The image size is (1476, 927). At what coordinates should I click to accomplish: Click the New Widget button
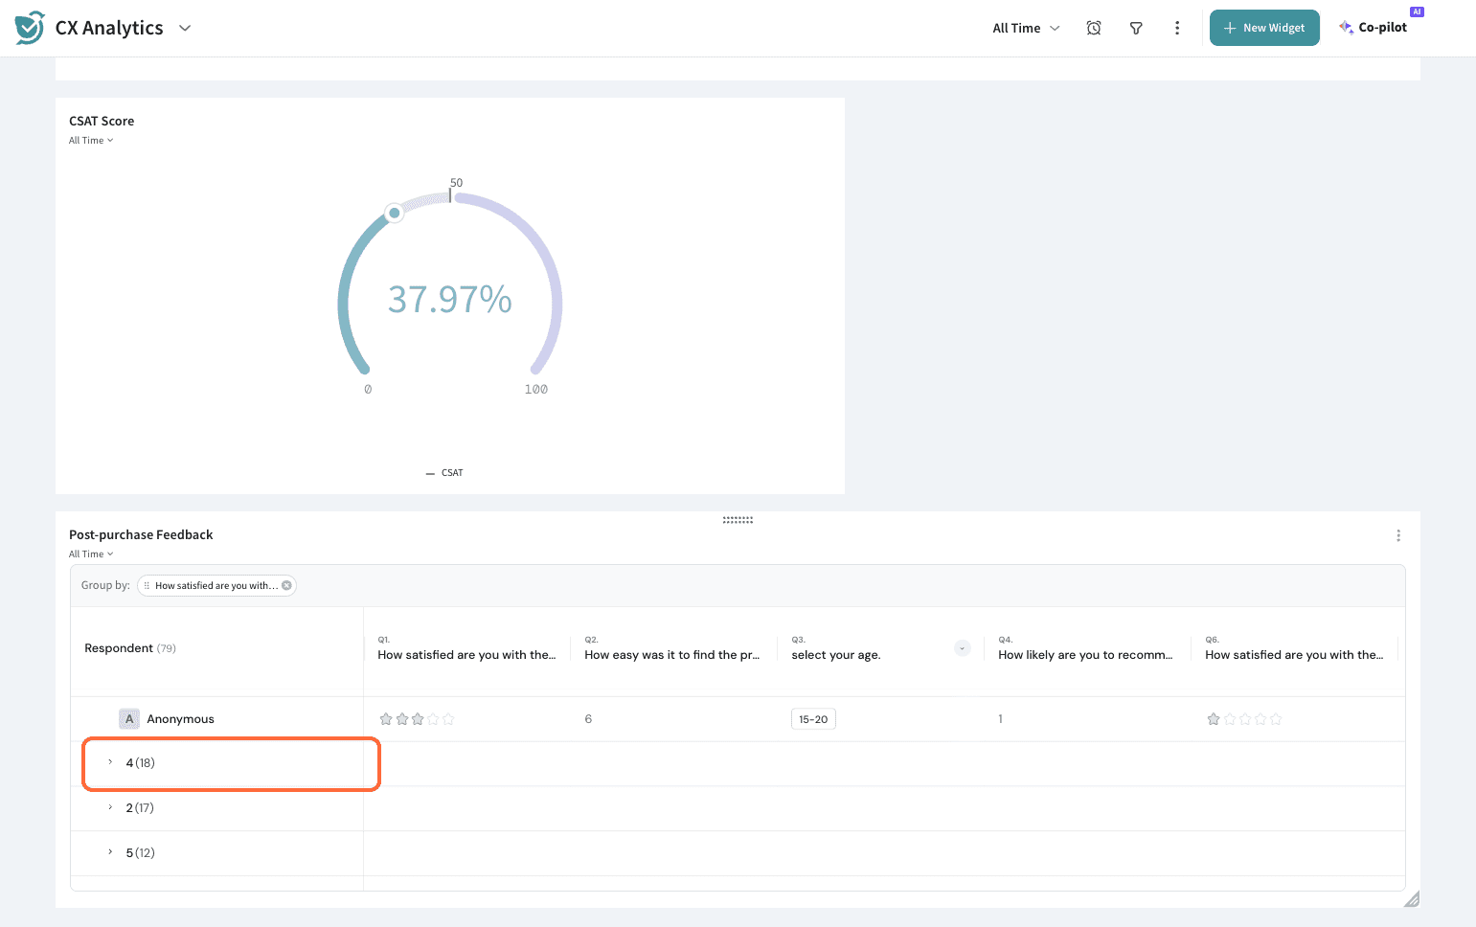[1264, 28]
